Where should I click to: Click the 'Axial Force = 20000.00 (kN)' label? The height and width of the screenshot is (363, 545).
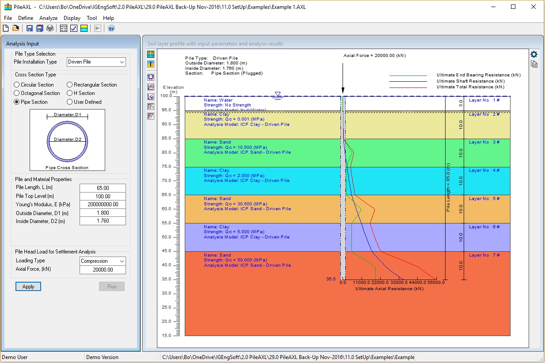(x=374, y=56)
